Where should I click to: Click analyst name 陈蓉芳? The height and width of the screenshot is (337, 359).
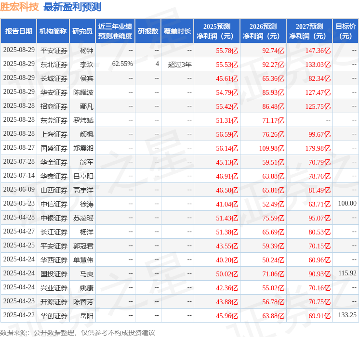coord(83,302)
